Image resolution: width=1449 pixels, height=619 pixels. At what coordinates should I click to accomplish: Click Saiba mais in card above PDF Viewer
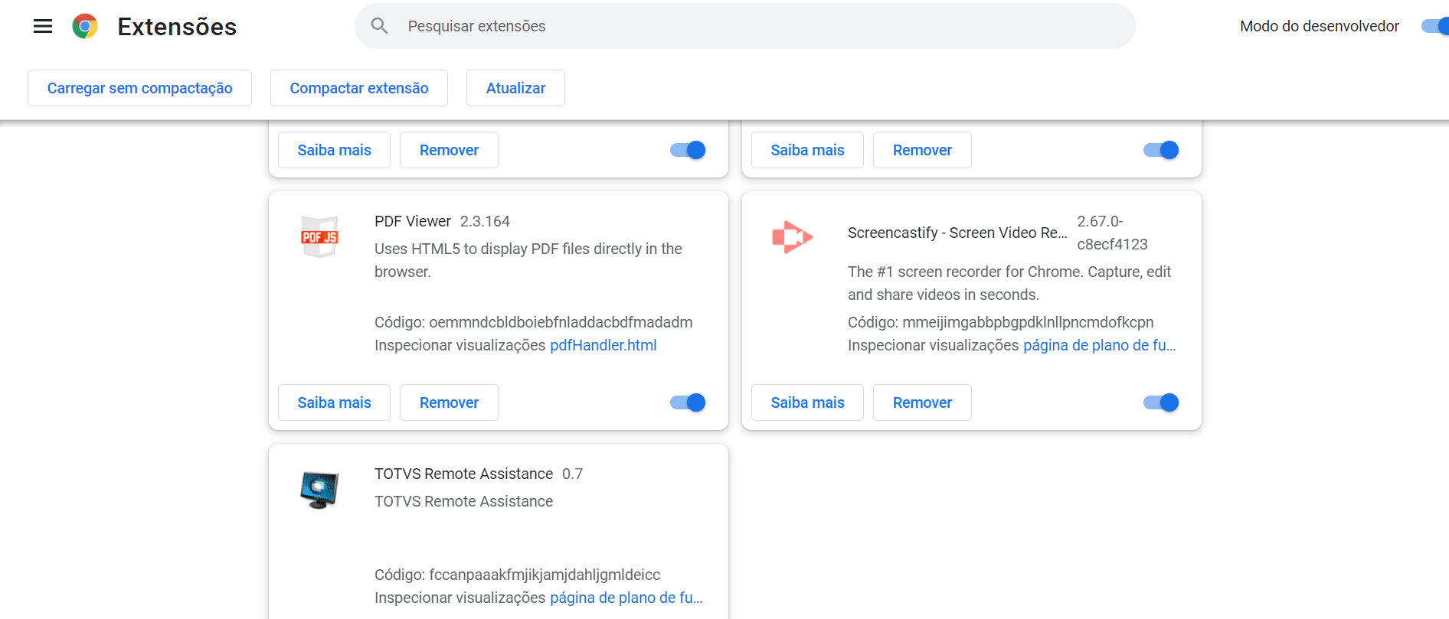coord(334,150)
